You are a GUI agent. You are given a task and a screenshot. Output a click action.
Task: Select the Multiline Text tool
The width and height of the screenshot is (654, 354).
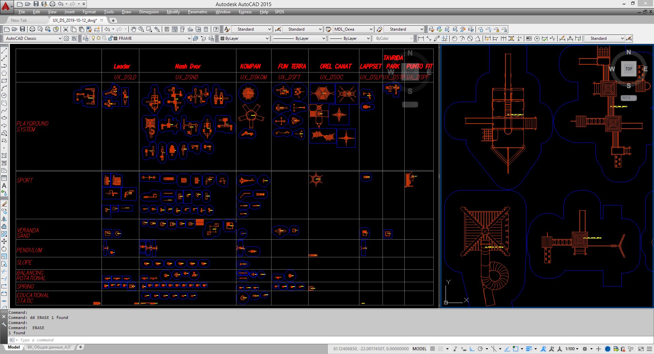pyautogui.click(x=4, y=186)
